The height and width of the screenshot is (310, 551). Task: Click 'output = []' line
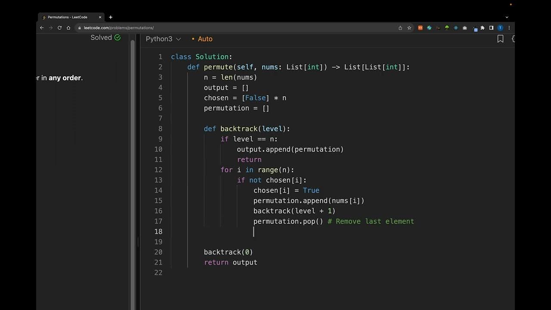[x=226, y=88]
